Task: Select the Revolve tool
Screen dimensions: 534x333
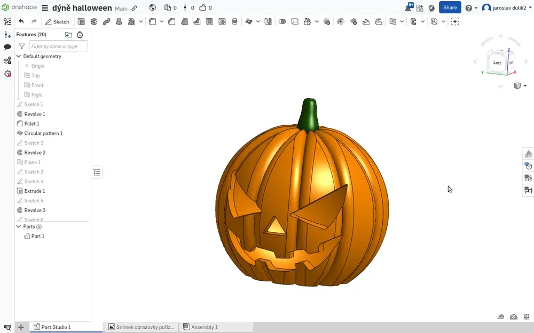Action: [94, 22]
